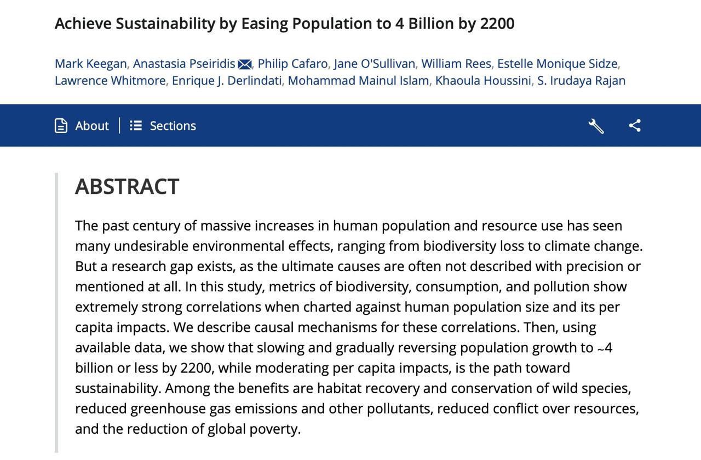Viewport: 701px width, 460px height.
Task: Click the share icon in blue bar
Action: click(x=635, y=125)
